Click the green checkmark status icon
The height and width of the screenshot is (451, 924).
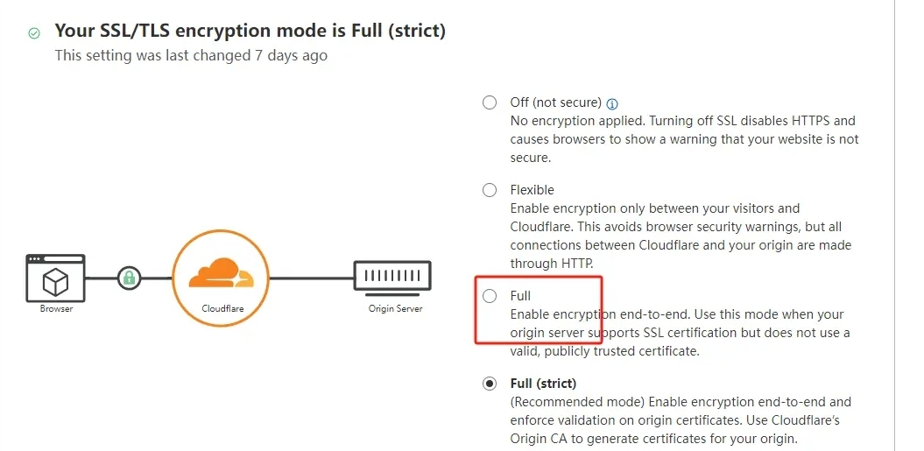[33, 33]
